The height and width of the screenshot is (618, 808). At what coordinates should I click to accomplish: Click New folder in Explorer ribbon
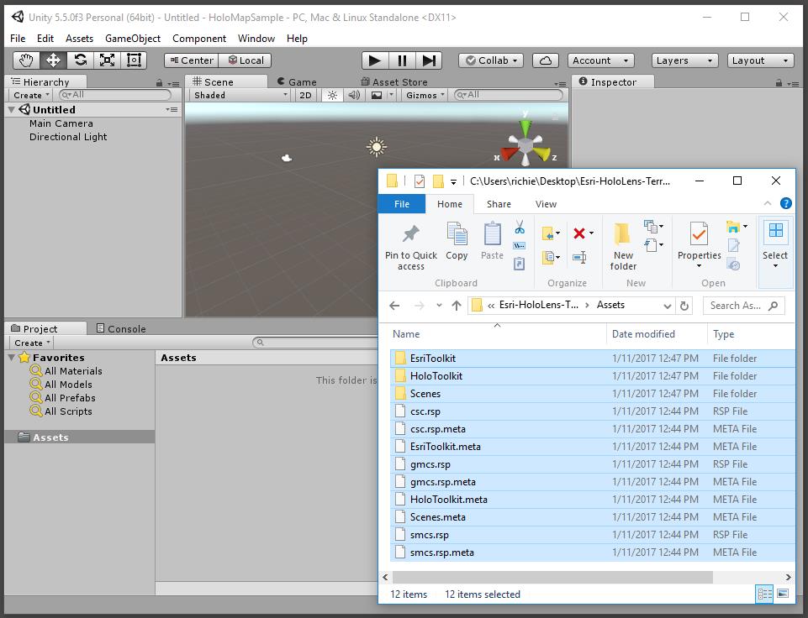(x=623, y=247)
